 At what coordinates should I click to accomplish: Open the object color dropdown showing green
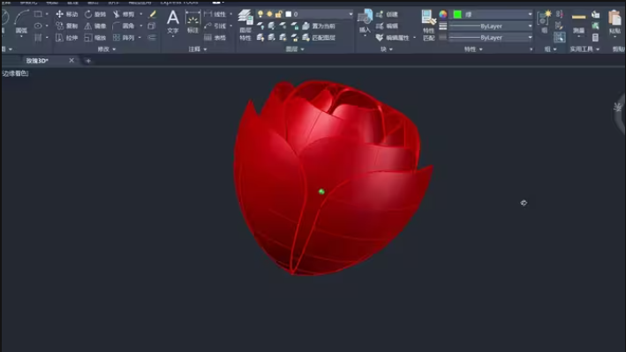click(x=492, y=14)
